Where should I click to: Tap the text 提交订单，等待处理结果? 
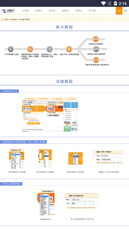click(70, 54)
